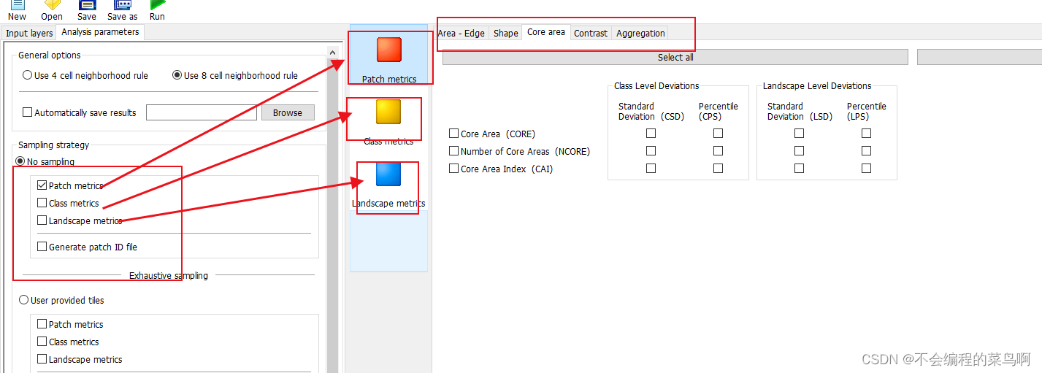
Task: Click the Save disk toolbar icon
Action: coord(87,5)
